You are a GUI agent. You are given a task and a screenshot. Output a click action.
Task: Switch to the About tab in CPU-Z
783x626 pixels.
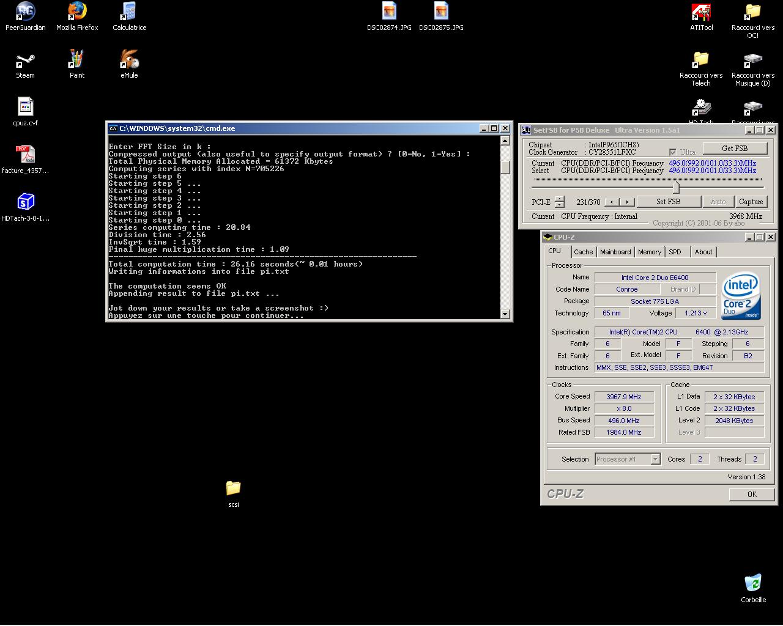click(703, 252)
